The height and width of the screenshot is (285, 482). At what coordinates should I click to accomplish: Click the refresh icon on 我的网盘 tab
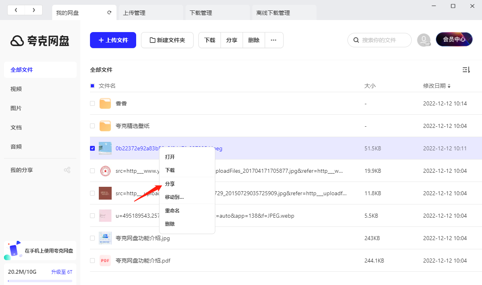[x=109, y=12]
